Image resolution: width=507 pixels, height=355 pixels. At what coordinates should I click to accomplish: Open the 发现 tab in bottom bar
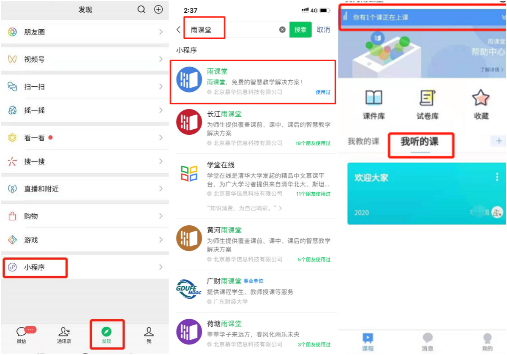tap(106, 334)
